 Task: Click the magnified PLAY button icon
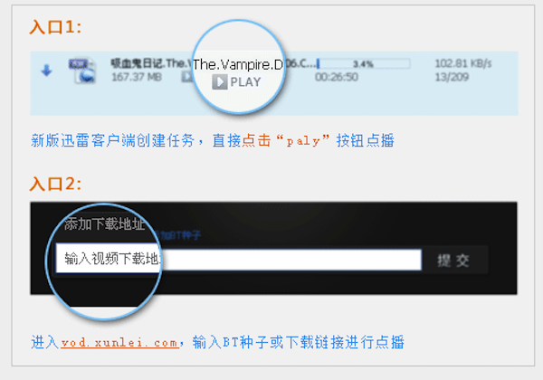pos(220,82)
